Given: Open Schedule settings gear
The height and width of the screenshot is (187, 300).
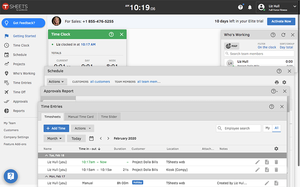Looking at the screenshot, I should pyautogui.click(x=284, y=82).
